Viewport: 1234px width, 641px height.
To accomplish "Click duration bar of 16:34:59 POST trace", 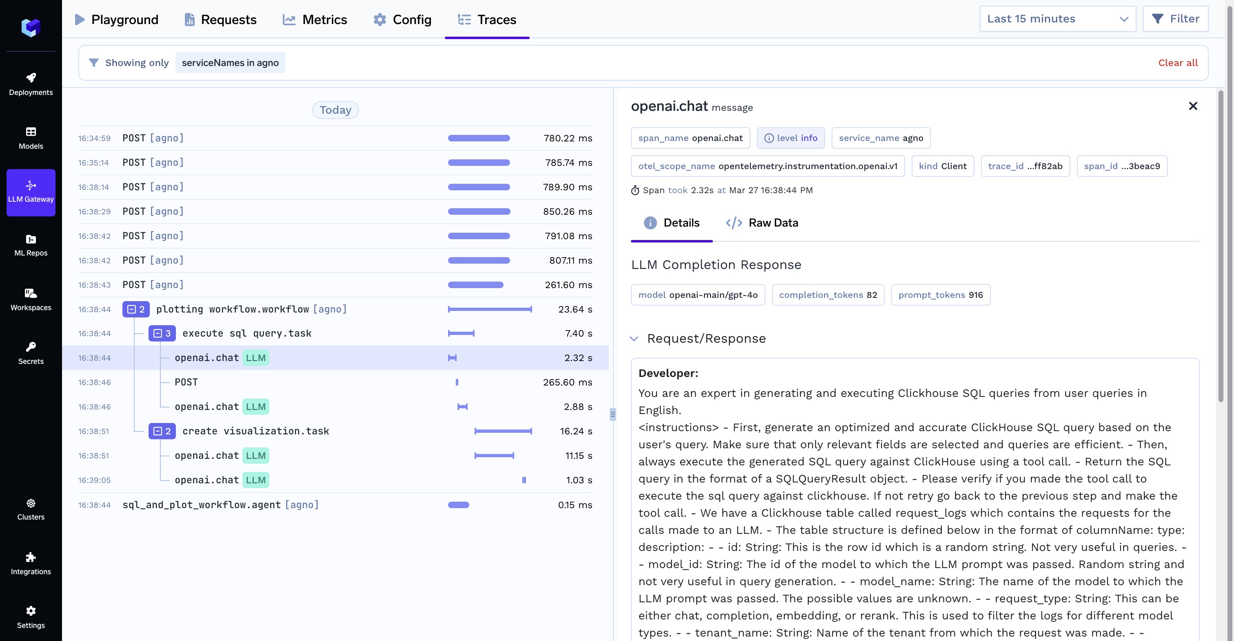I will [479, 138].
